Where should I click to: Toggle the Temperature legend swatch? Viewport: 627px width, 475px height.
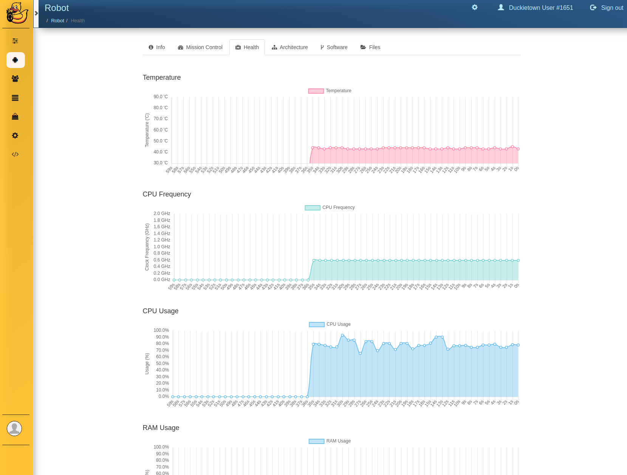[x=316, y=91]
